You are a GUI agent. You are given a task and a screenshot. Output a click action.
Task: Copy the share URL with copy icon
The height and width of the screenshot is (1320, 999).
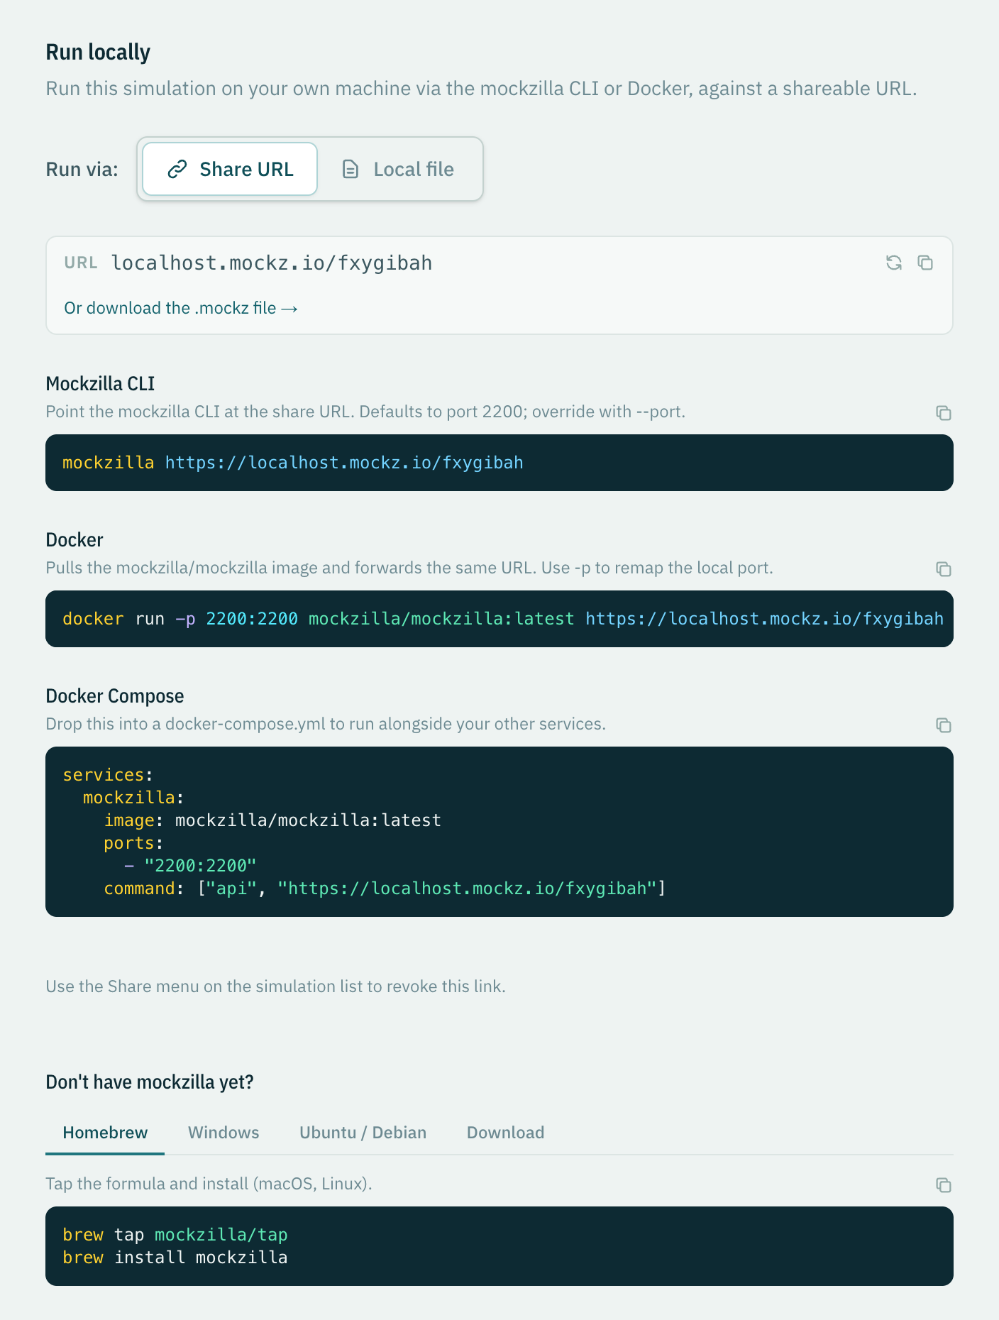pos(925,263)
